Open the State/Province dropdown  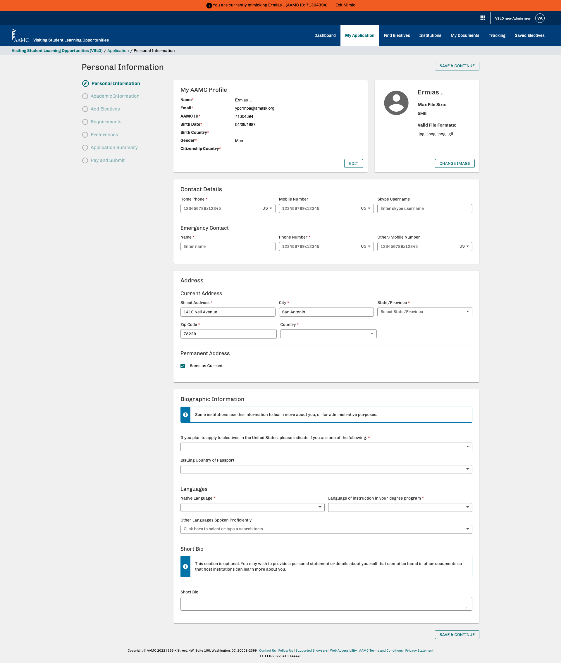(425, 312)
